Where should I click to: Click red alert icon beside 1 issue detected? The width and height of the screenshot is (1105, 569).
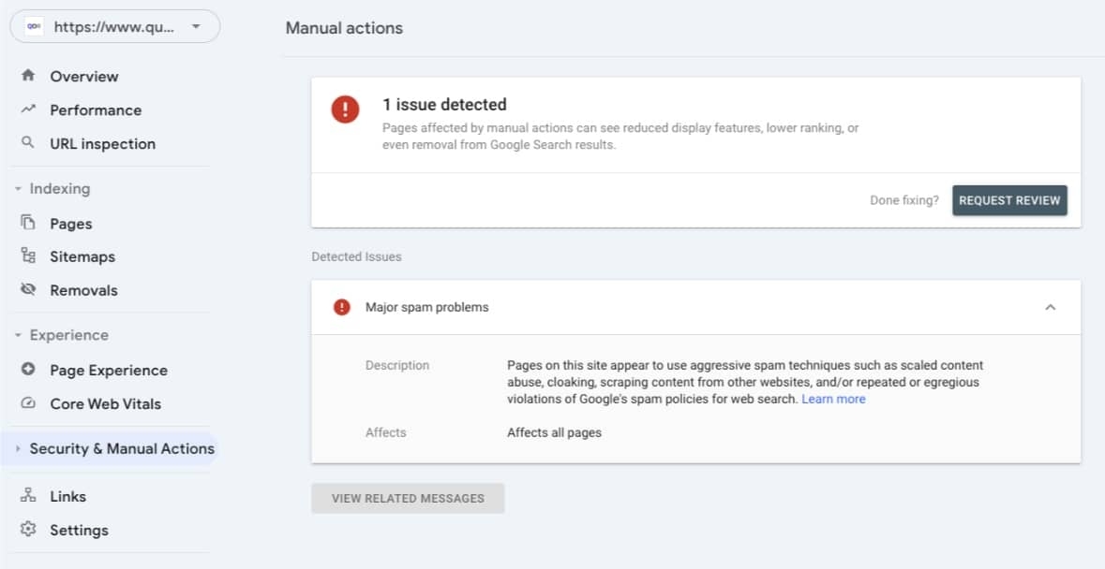tap(345, 109)
